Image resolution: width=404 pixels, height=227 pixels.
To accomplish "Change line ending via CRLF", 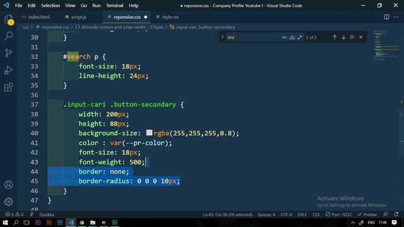I will pyautogui.click(x=302, y=214).
